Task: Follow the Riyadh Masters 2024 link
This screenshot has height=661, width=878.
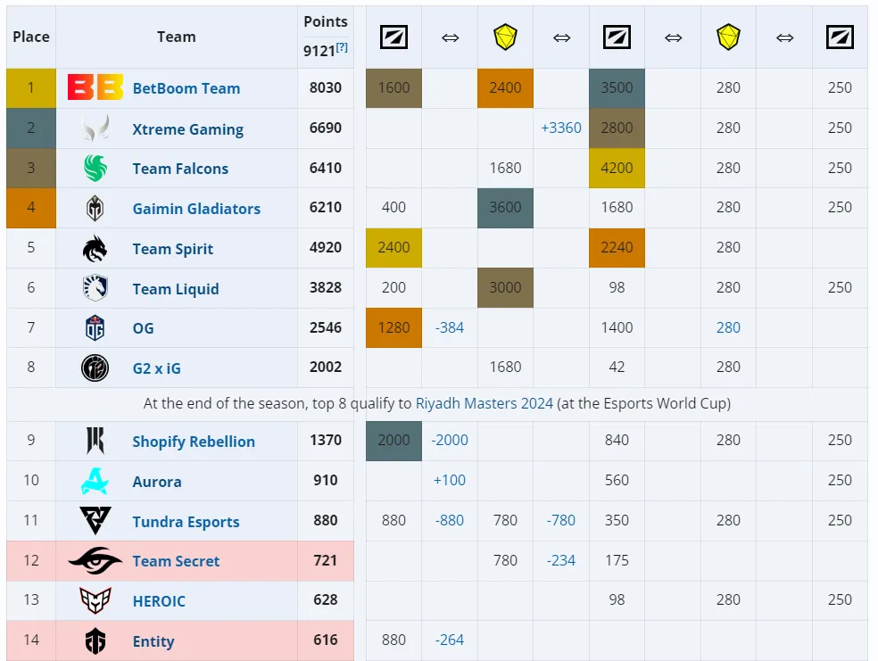Action: pos(485,403)
